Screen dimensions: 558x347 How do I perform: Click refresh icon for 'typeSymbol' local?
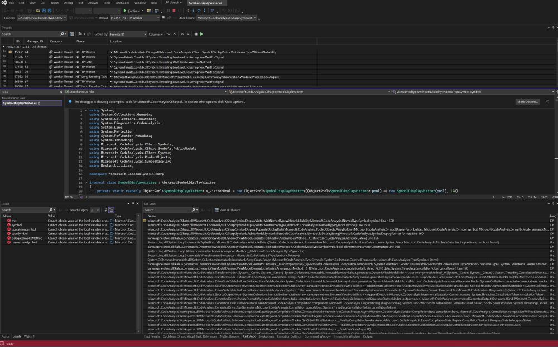pyautogui.click(x=112, y=234)
